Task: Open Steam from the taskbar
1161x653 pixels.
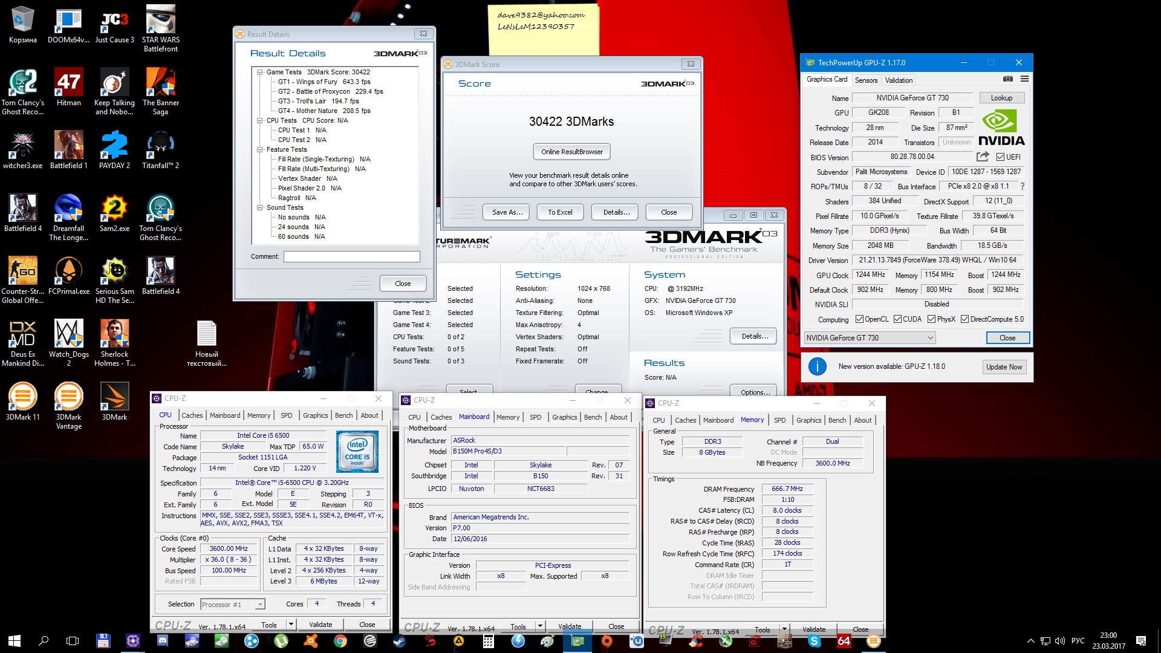Action: (x=399, y=641)
